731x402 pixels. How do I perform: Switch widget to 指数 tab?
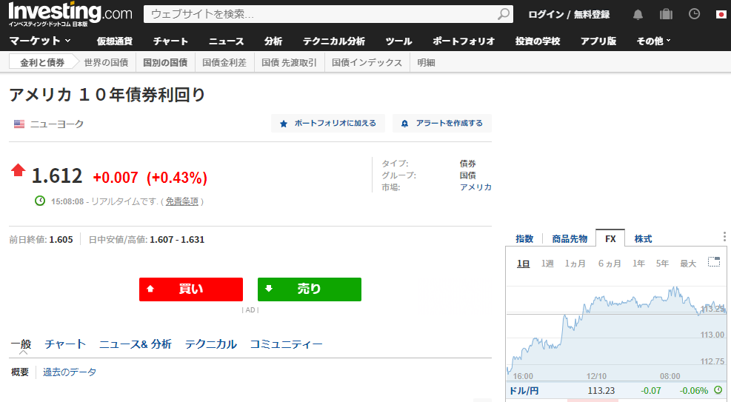[524, 239]
